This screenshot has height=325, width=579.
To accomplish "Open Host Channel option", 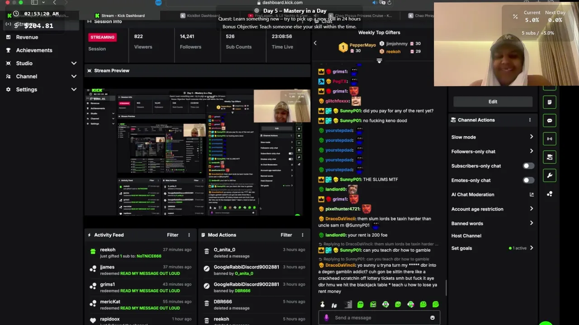I will [x=466, y=236].
